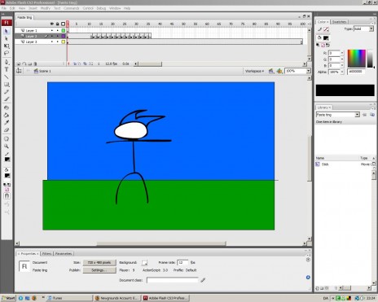This screenshot has width=378, height=302.
Task: Click Scene 1 in the edit bar
Action: click(42, 71)
